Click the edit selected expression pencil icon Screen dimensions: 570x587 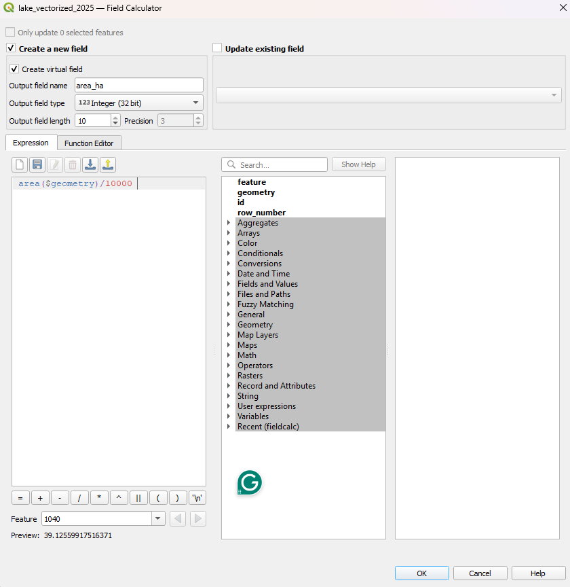click(x=55, y=164)
